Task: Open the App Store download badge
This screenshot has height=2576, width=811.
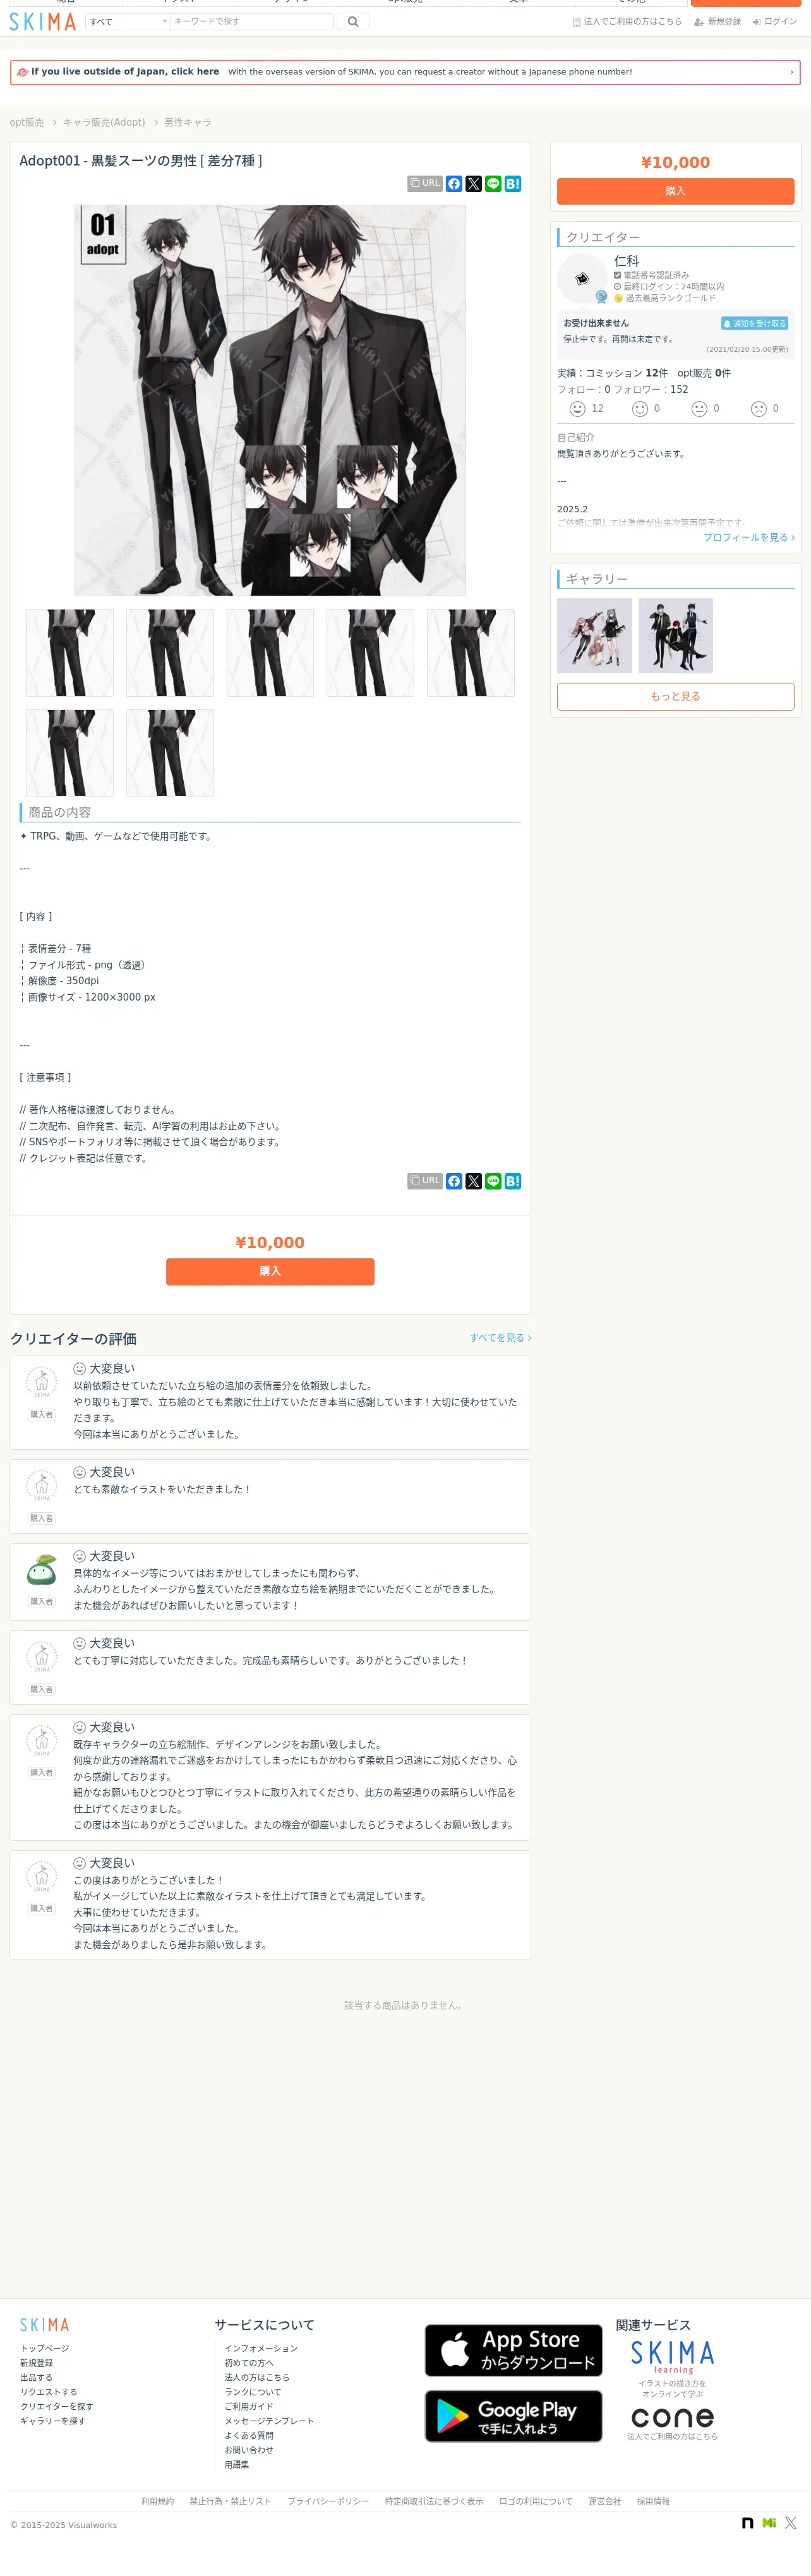Action: coord(513,2350)
